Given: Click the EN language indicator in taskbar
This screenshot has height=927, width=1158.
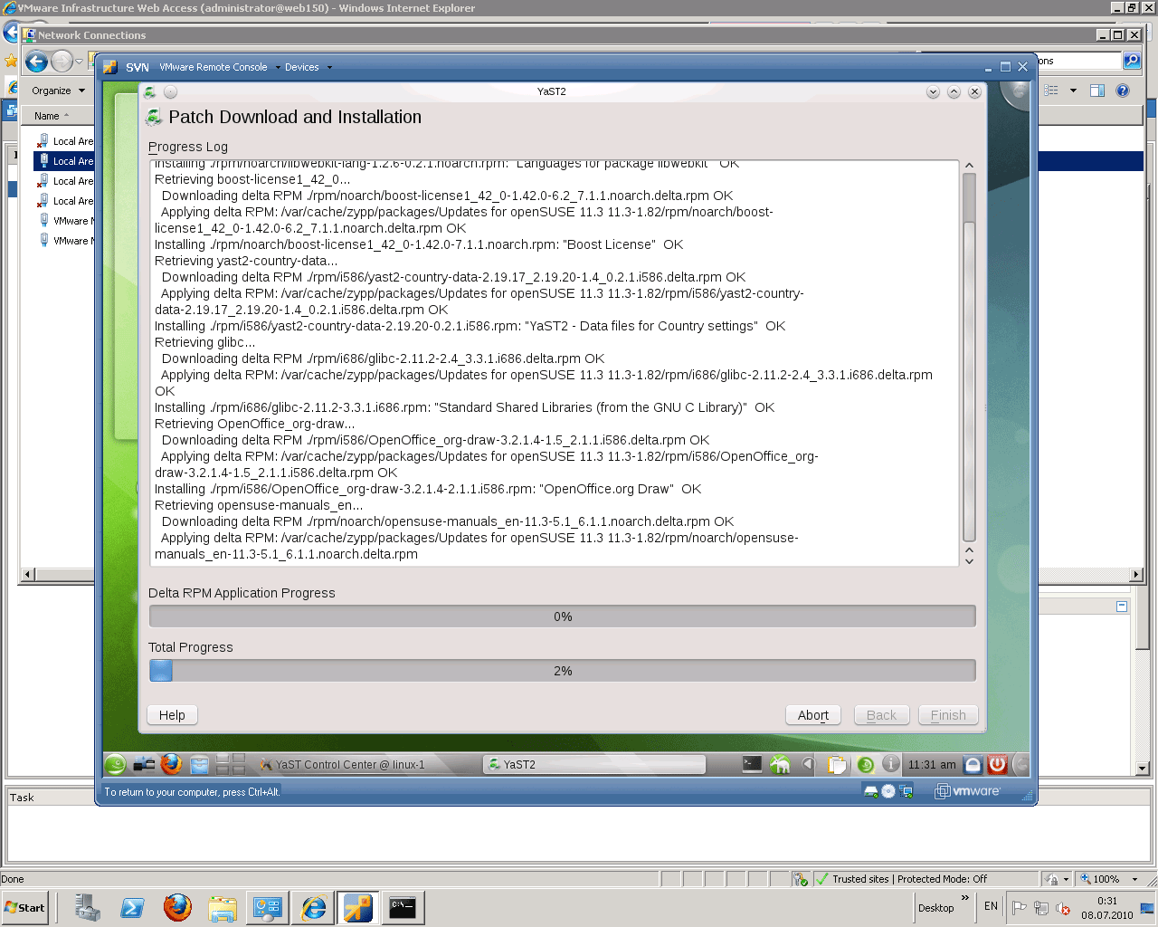Looking at the screenshot, I should click(991, 906).
